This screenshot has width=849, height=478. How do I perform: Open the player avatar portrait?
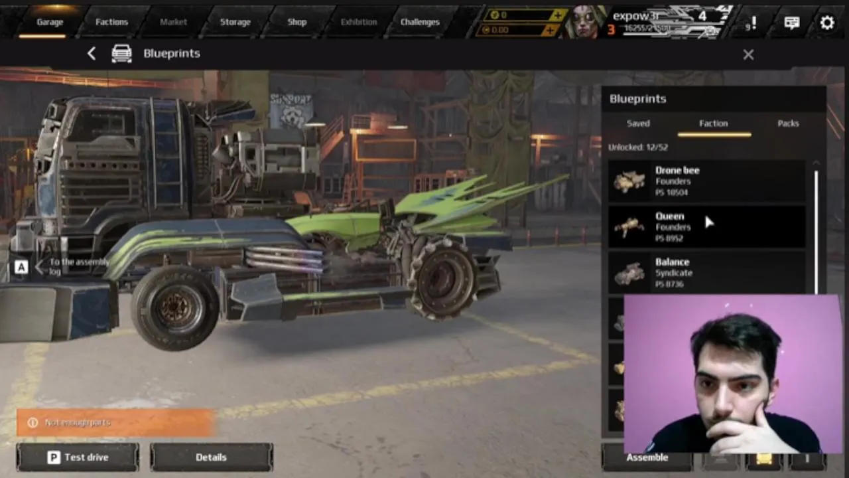coord(585,22)
